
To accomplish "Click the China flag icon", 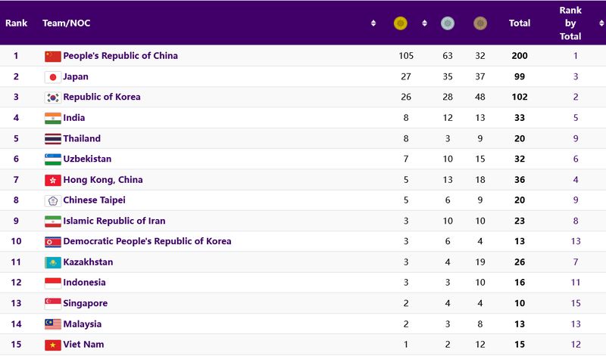I will click(x=53, y=57).
